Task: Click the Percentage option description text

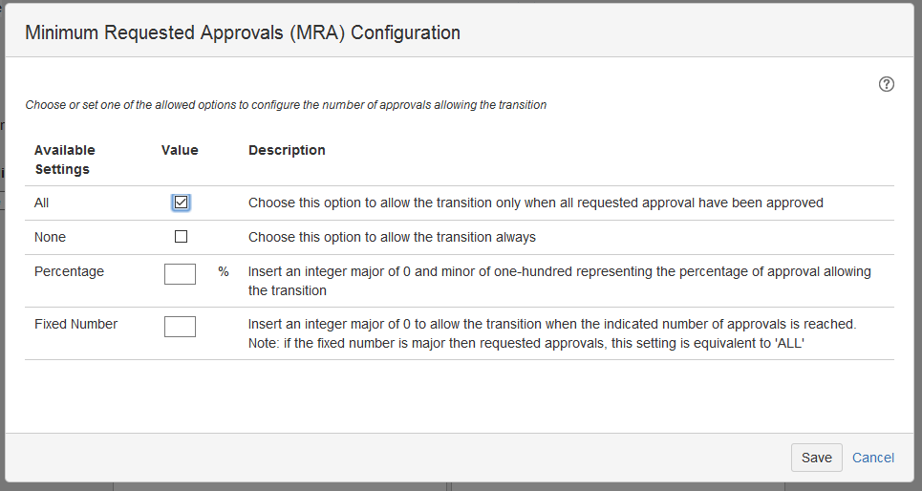Action: [559, 281]
